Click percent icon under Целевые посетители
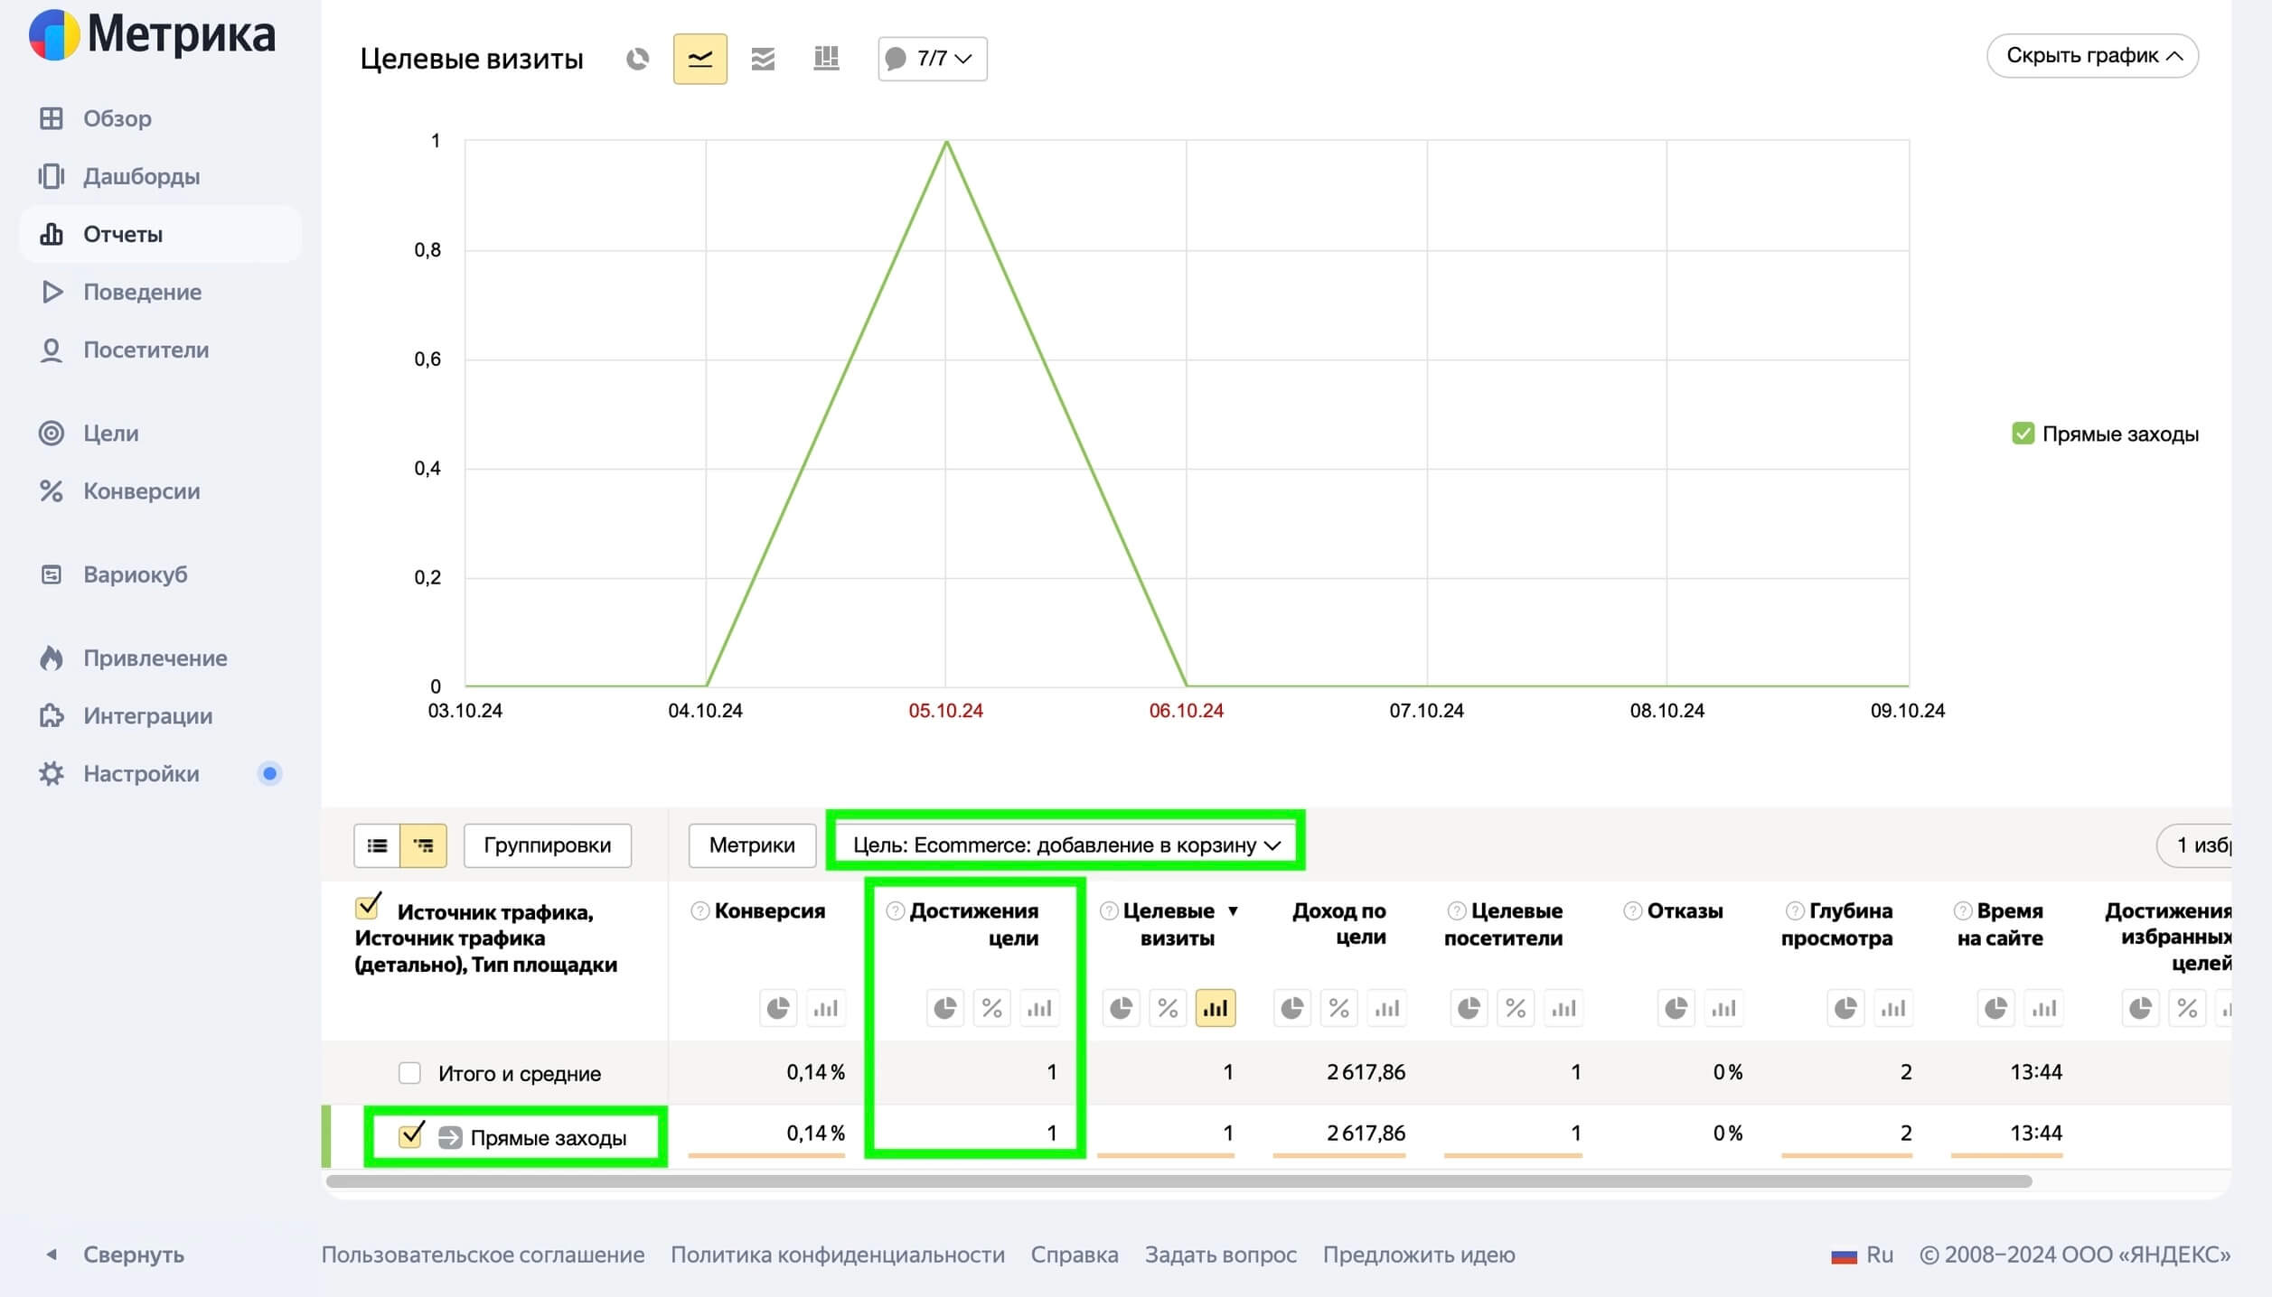Screen dimensions: 2272x1297 click(1516, 1008)
